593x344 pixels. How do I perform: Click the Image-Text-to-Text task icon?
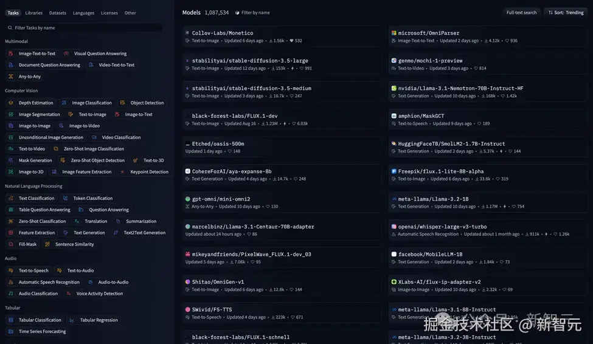[11, 53]
